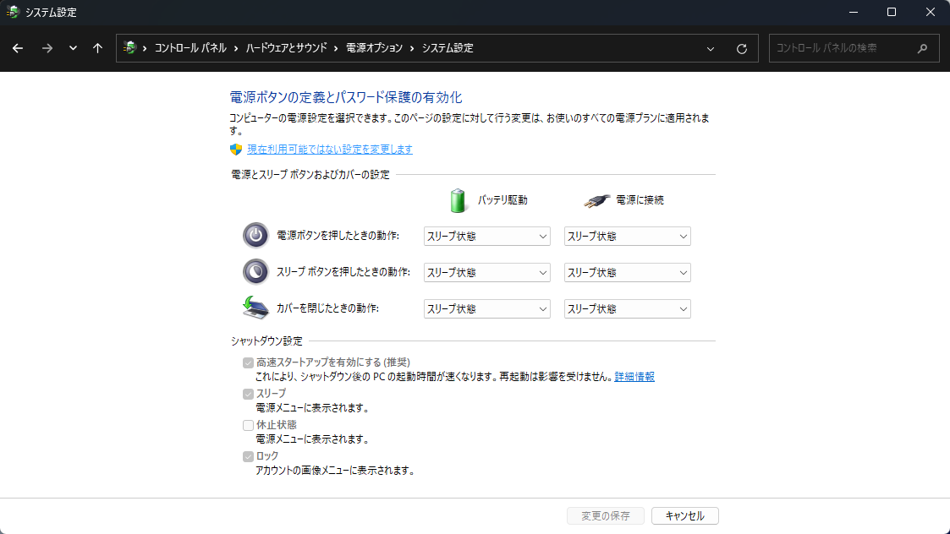
Task: Click the search magnifier icon
Action: pos(922,48)
